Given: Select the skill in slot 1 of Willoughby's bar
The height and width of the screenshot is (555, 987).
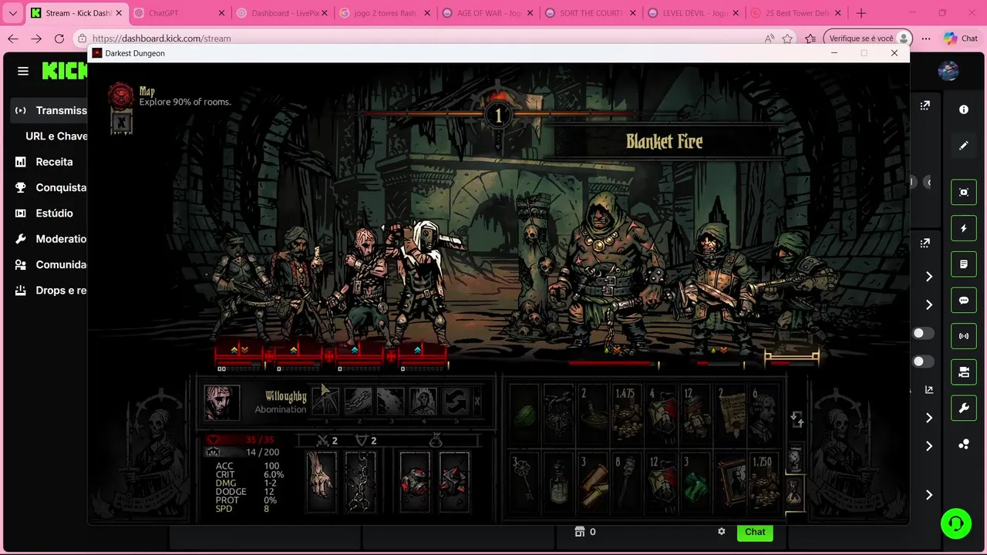Looking at the screenshot, I should 325,402.
